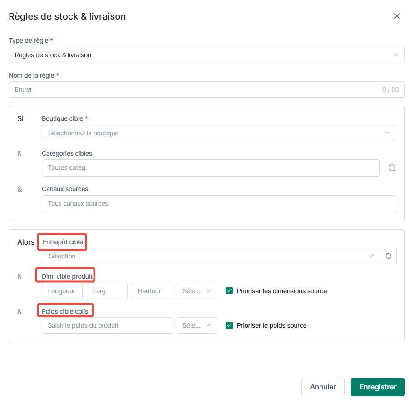Click the chevron arrow in Type de règle

[395, 55]
